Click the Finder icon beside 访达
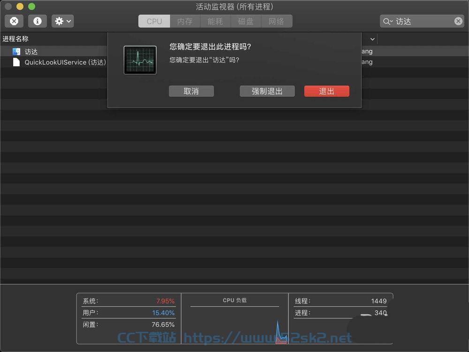Screen dimensions: 469x352 16,52
